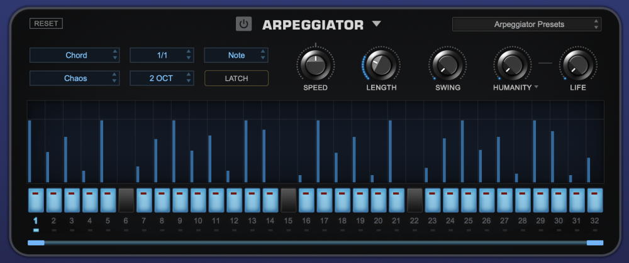Toggle step 11 pad
The width and height of the screenshot is (629, 263).
216,200
